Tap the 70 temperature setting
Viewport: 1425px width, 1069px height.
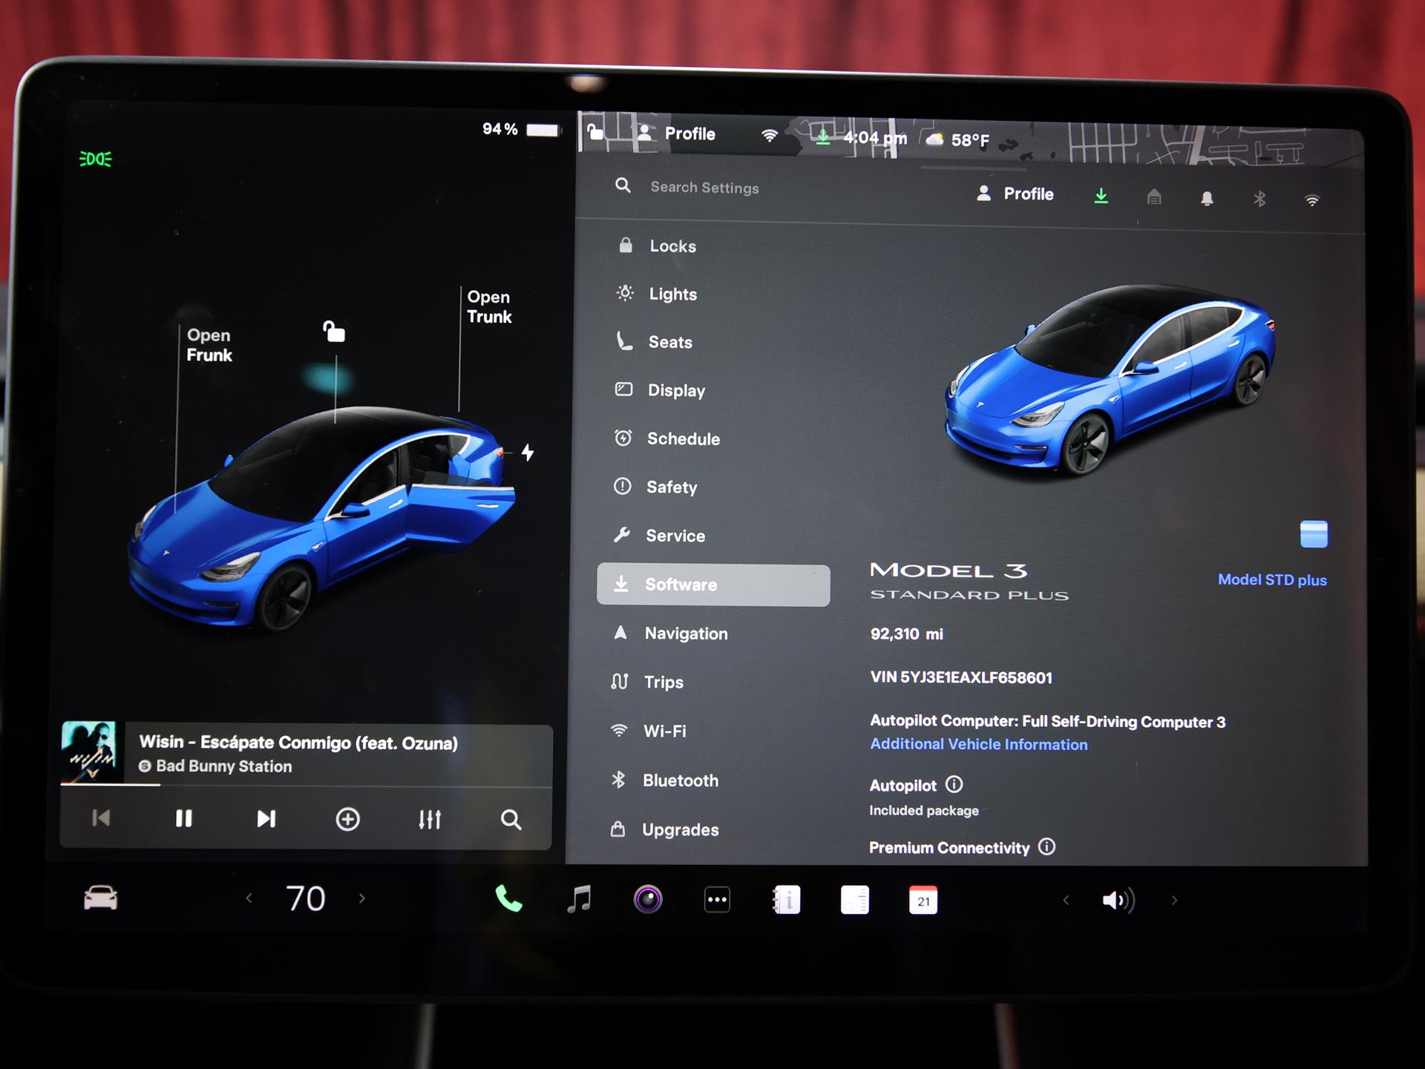[306, 898]
